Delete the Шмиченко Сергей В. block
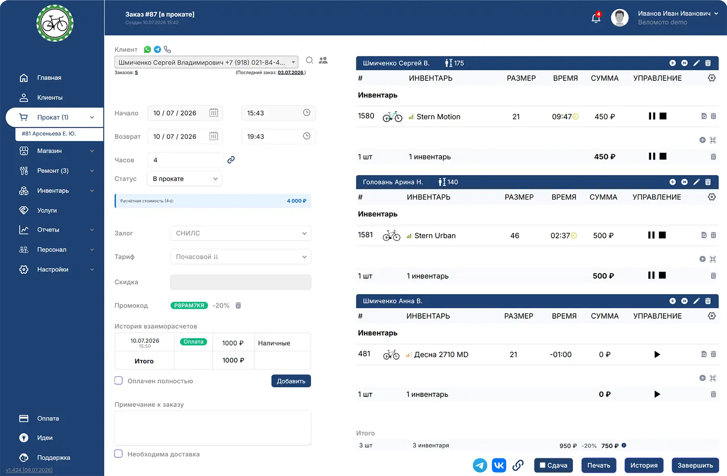The height and width of the screenshot is (476, 727). tap(708, 63)
